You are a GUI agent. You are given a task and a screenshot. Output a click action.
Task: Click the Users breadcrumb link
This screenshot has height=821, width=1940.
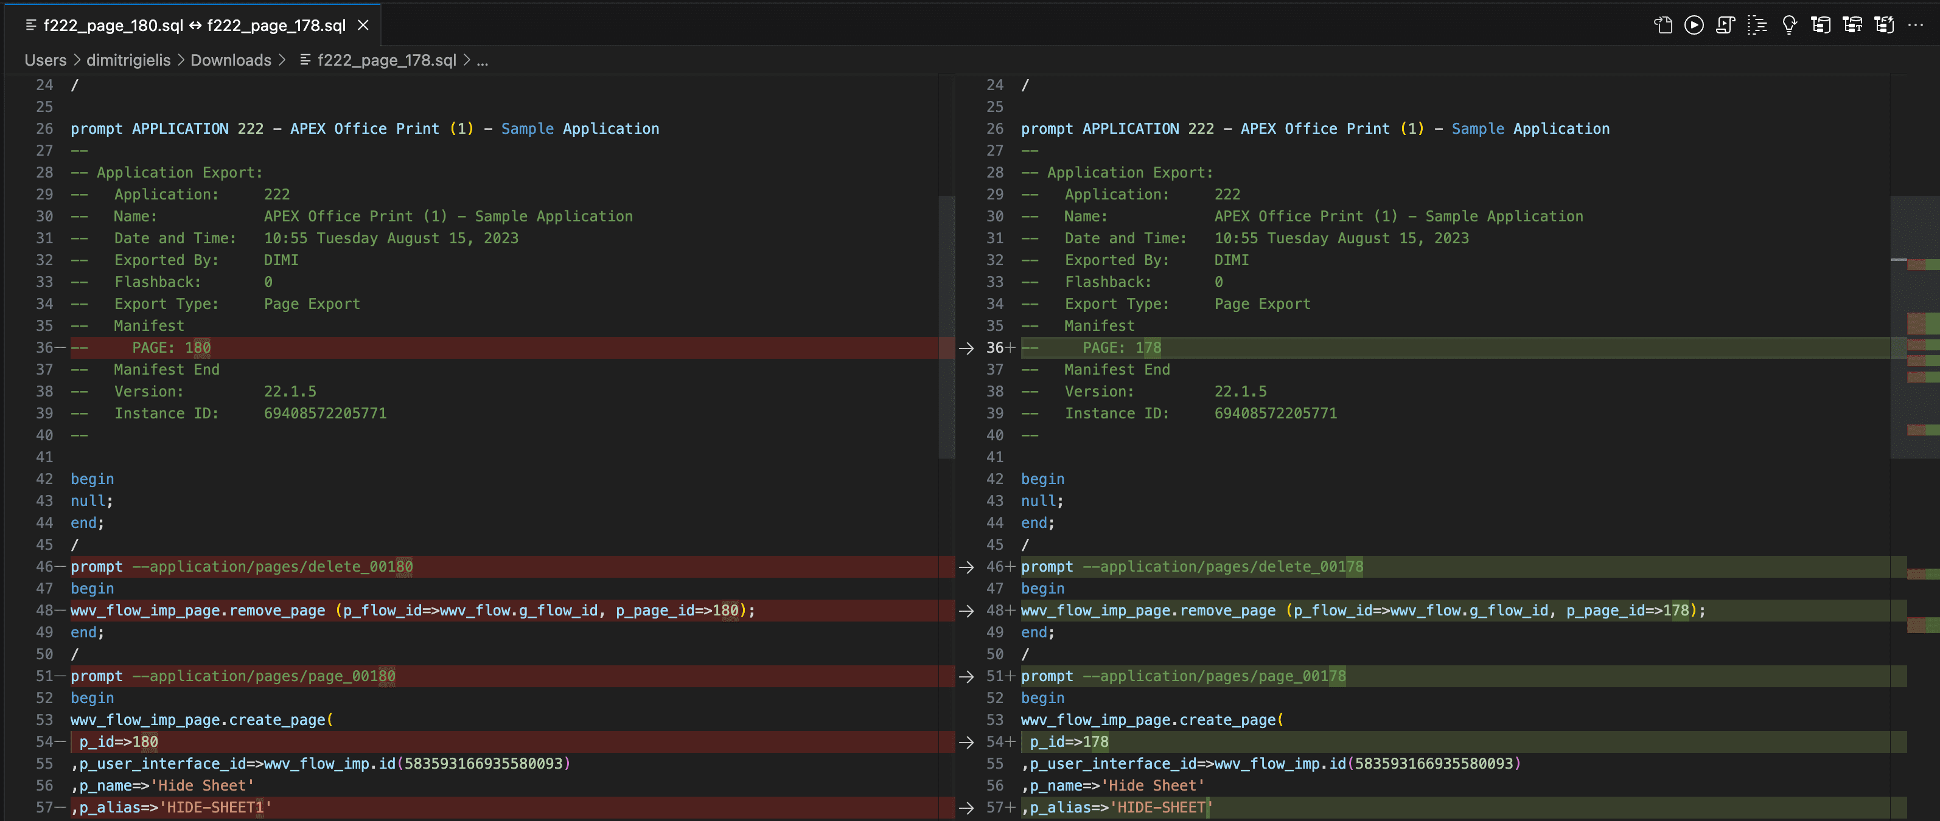click(44, 60)
